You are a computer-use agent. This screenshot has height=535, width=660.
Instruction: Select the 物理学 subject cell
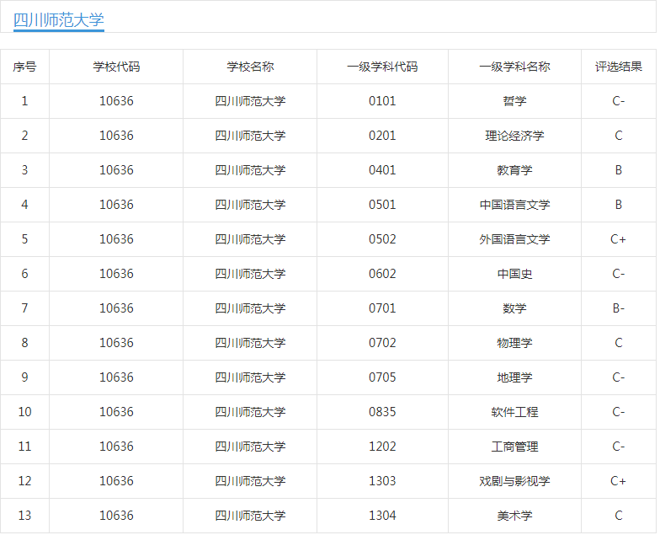(x=514, y=343)
